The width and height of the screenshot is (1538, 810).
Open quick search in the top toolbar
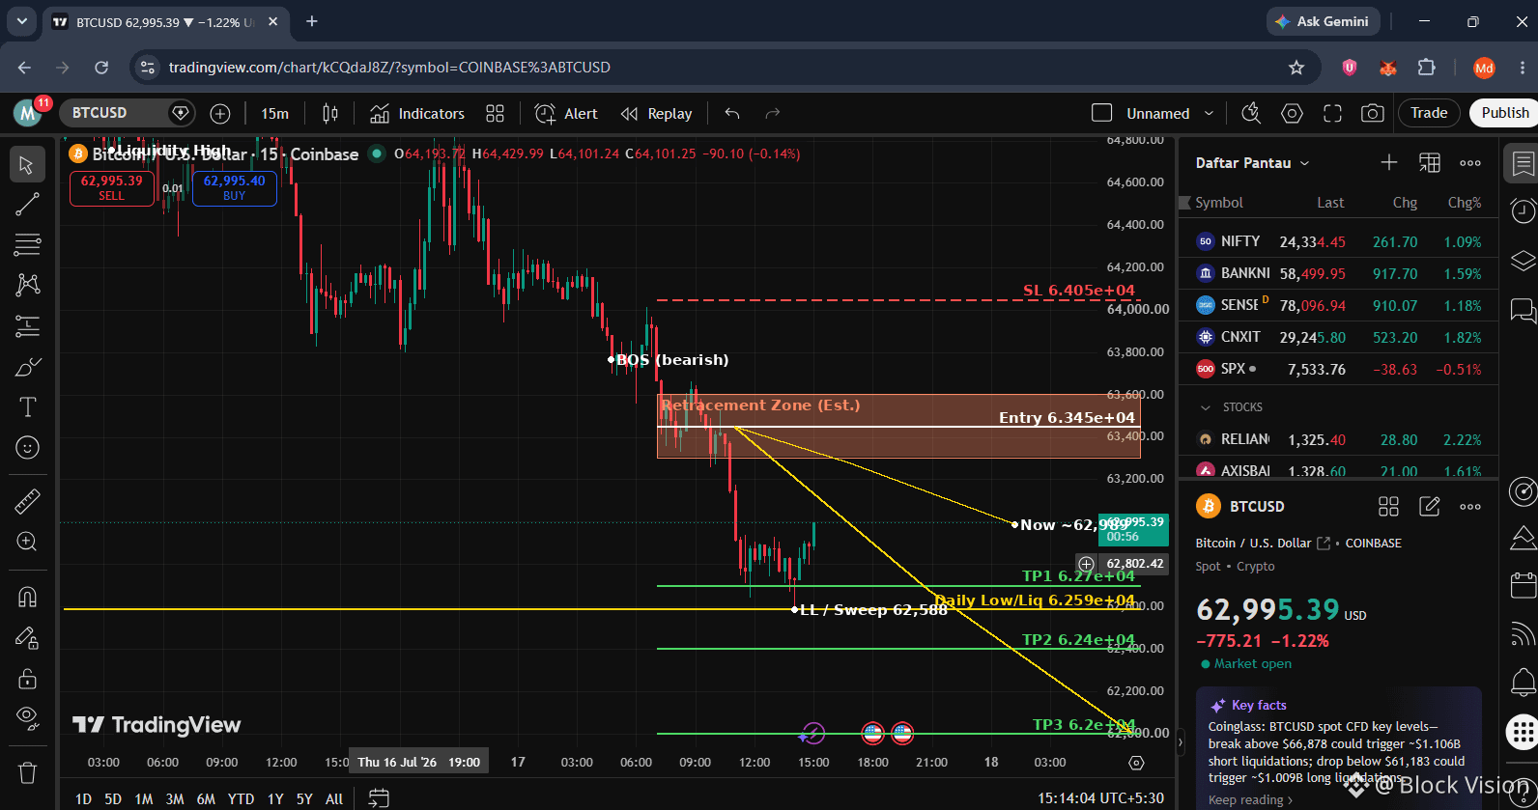coord(1251,114)
